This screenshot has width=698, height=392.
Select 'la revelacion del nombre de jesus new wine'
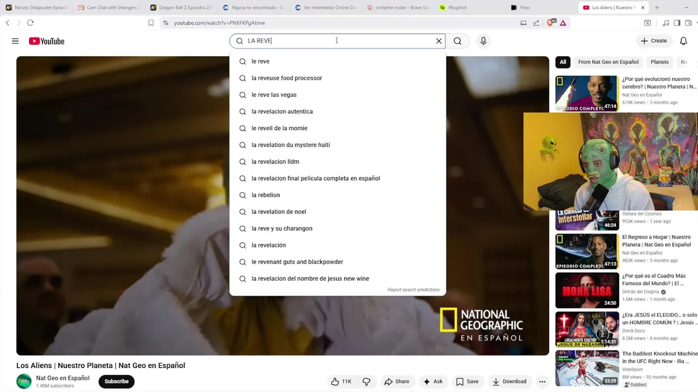click(338, 278)
